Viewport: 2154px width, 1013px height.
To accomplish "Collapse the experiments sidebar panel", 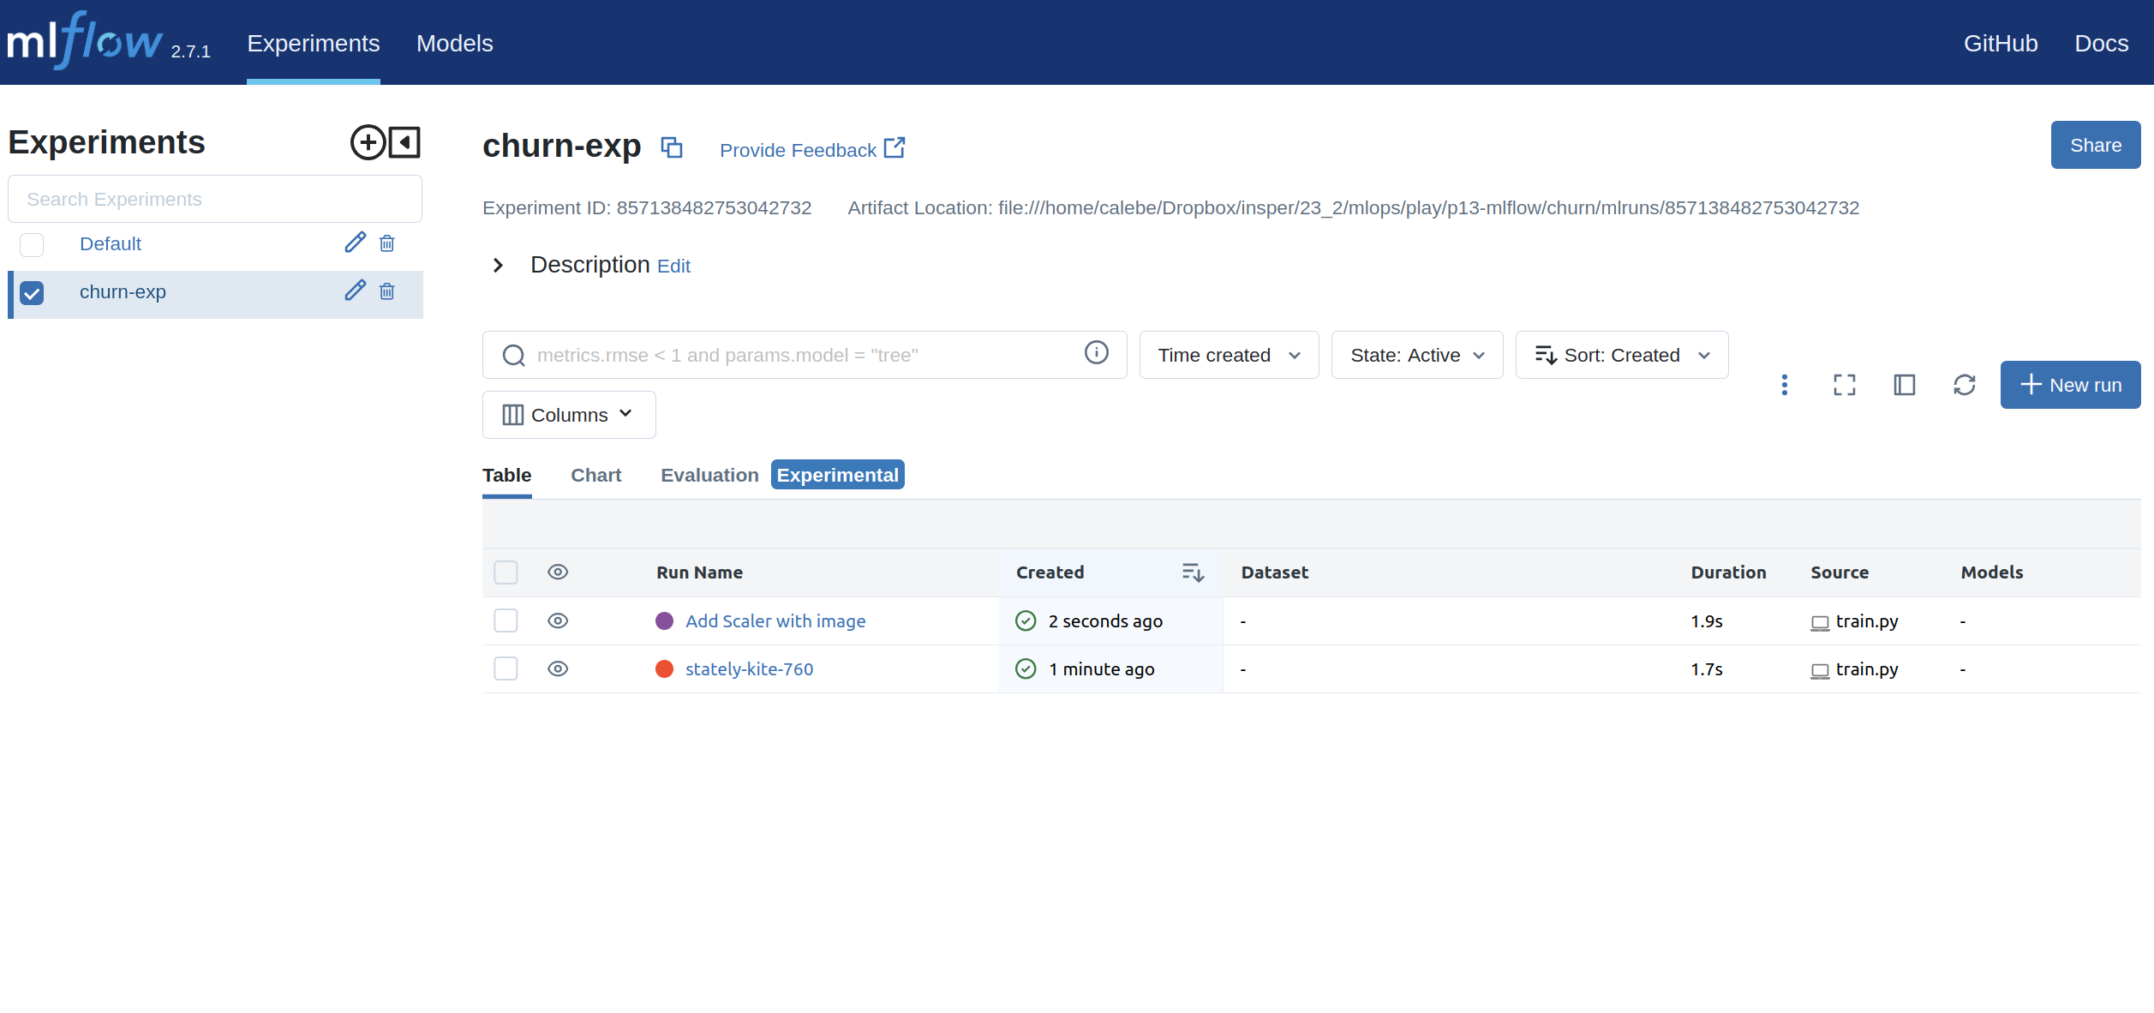I will (404, 142).
